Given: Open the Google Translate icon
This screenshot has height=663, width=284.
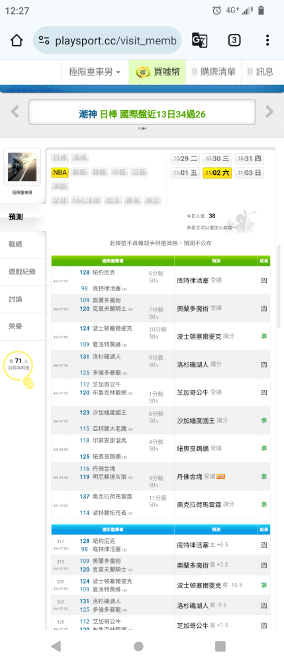Looking at the screenshot, I should 199,40.
